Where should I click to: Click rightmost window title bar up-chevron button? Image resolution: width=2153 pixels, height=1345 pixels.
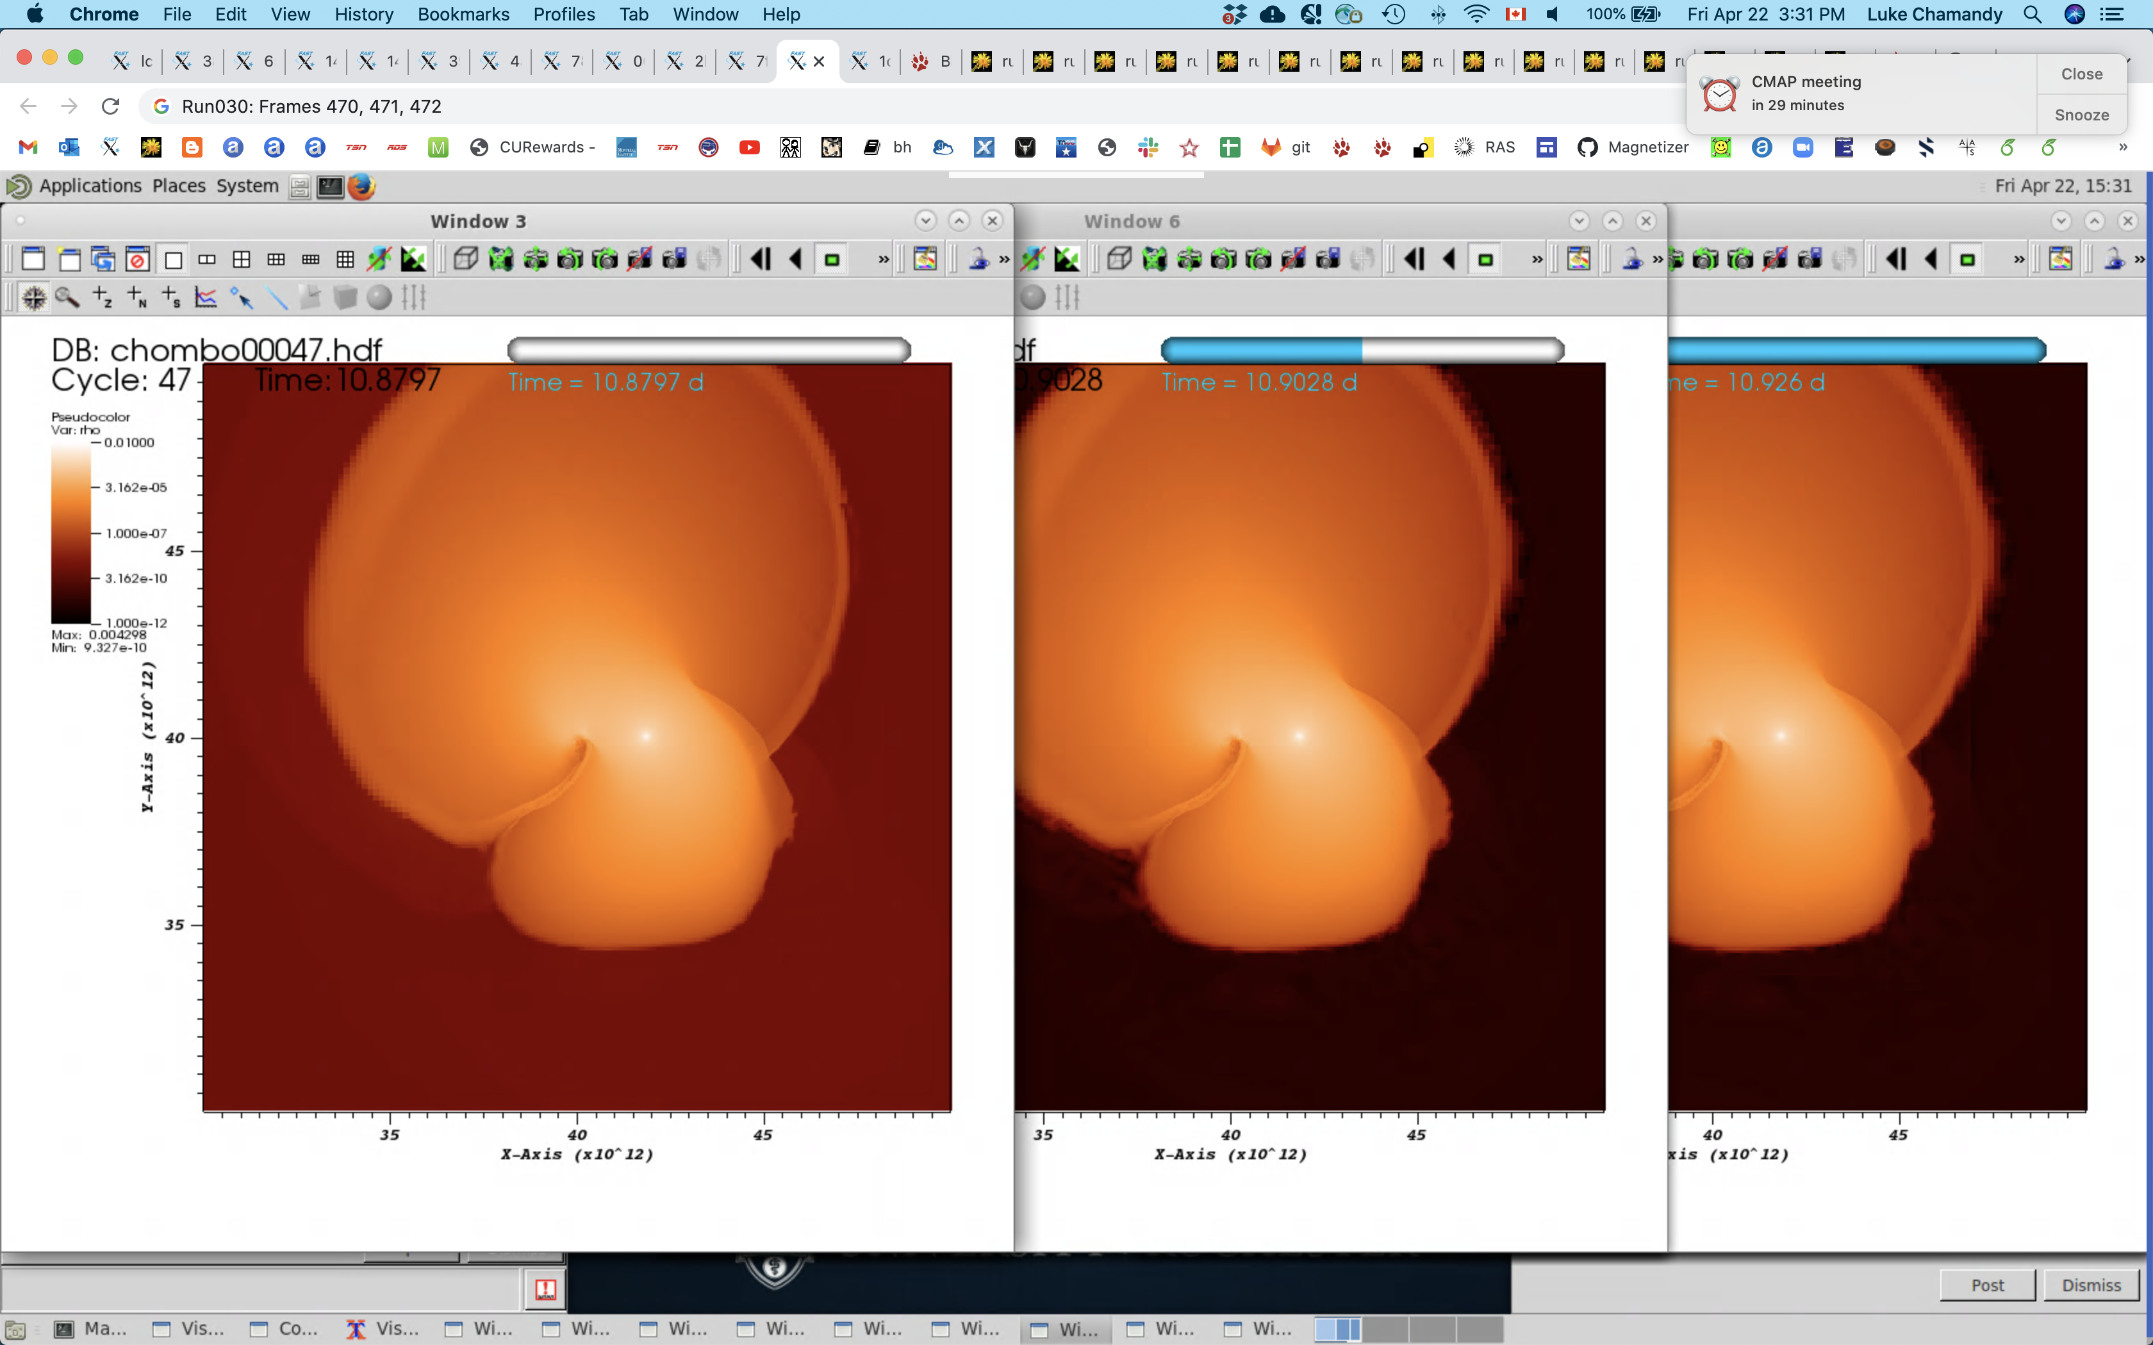(x=2094, y=220)
